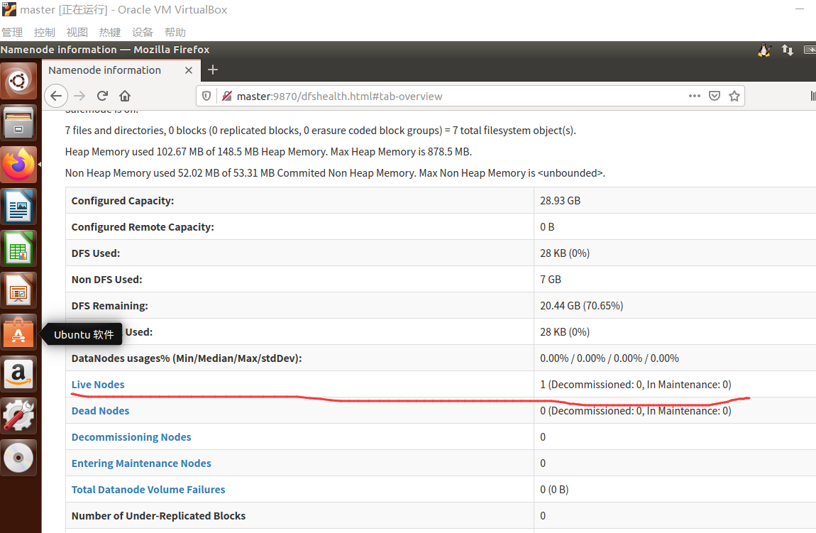Click the Non Heap Memory summary line
The image size is (816, 533).
coord(335,173)
